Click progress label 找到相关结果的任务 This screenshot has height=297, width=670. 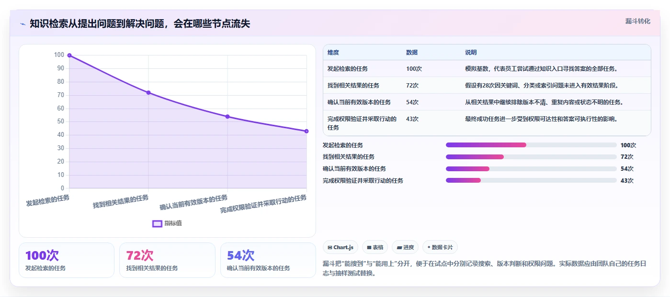click(349, 157)
